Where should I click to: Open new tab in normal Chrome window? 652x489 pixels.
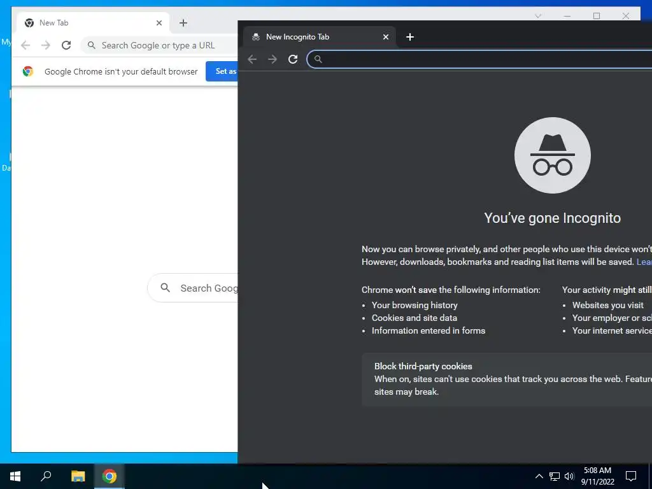(183, 23)
